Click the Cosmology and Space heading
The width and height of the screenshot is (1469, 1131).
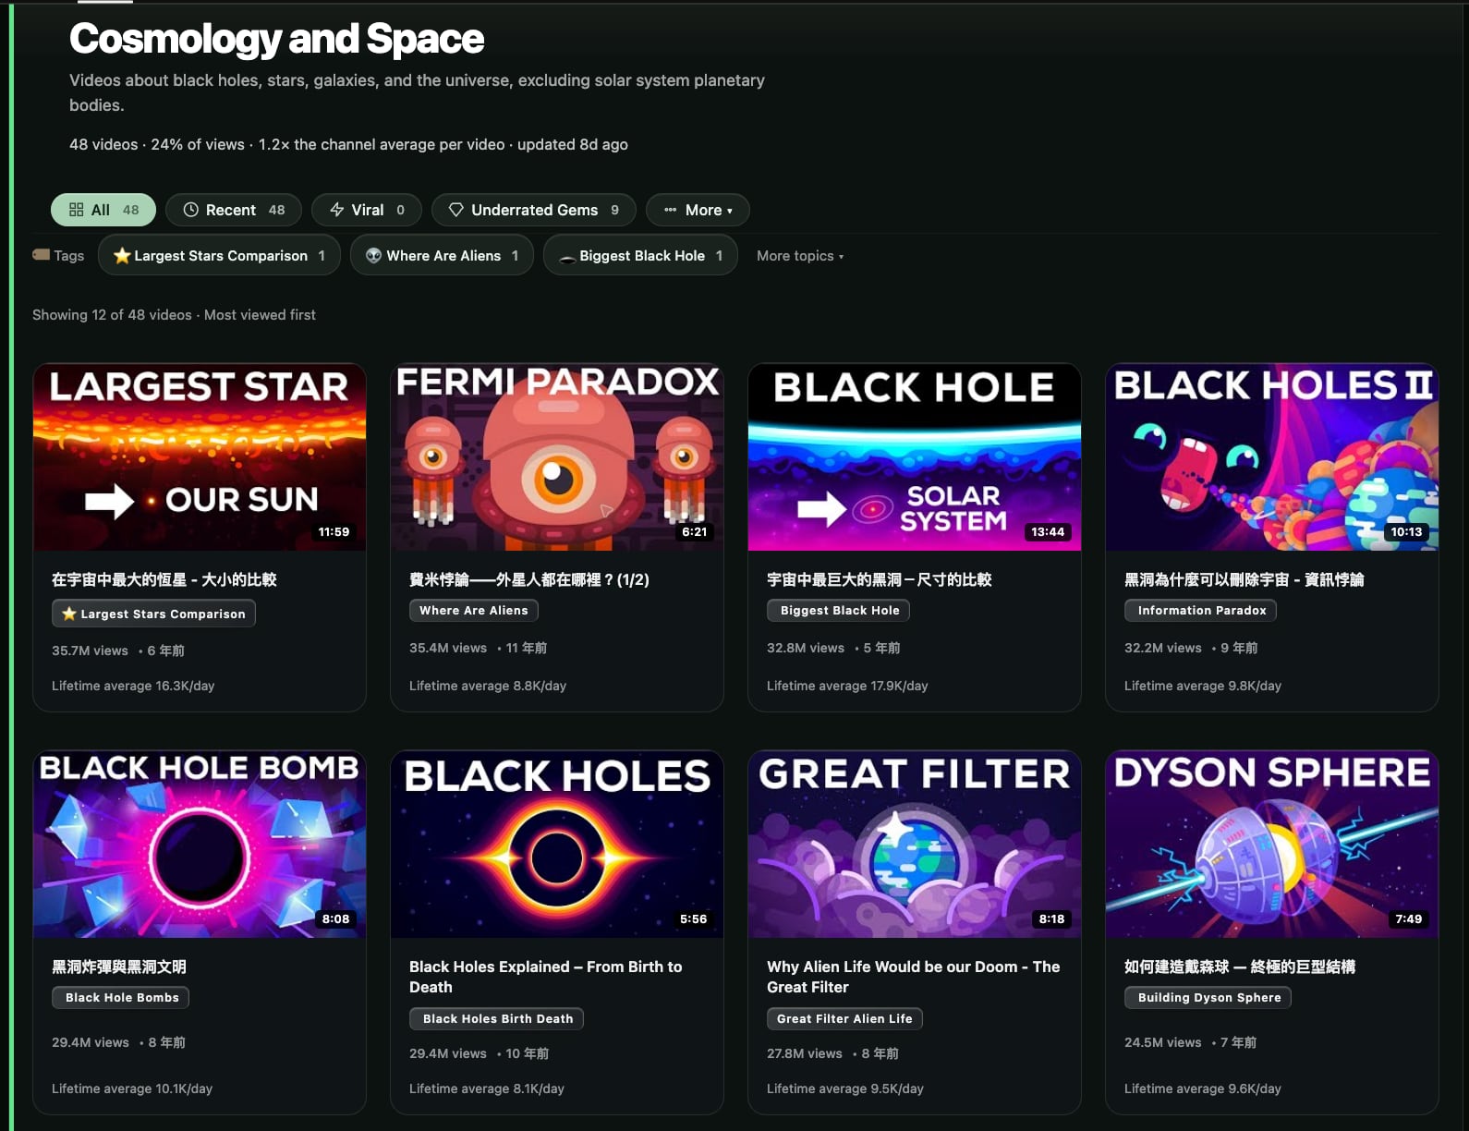276,39
